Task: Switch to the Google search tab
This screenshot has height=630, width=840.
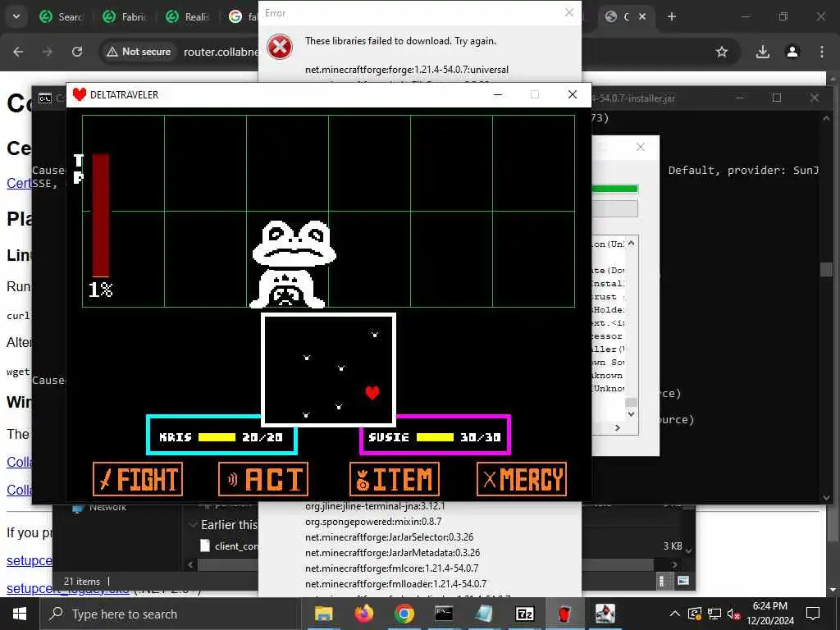Action: 242,16
